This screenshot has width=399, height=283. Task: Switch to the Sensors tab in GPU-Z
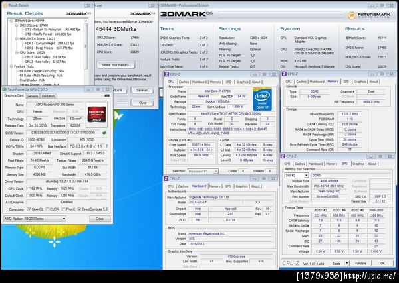click(33, 95)
